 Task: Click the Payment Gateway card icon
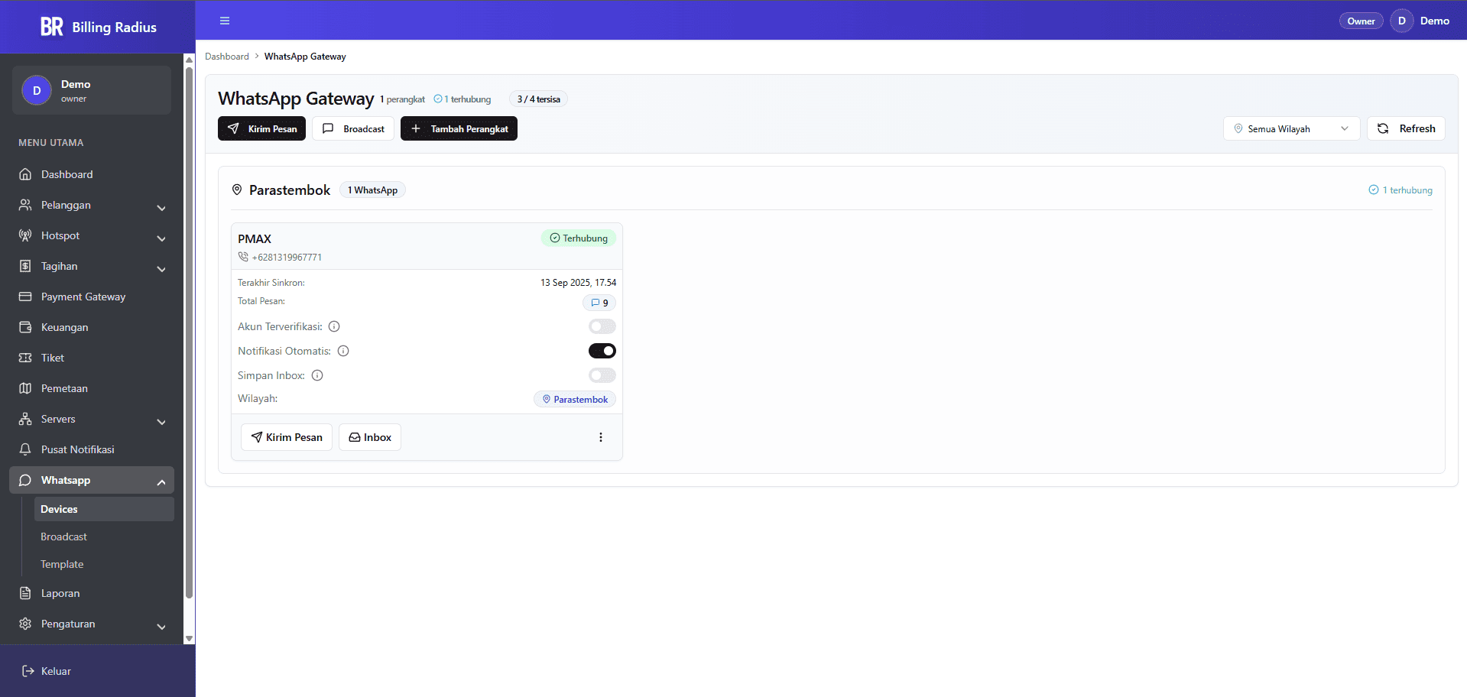(25, 297)
